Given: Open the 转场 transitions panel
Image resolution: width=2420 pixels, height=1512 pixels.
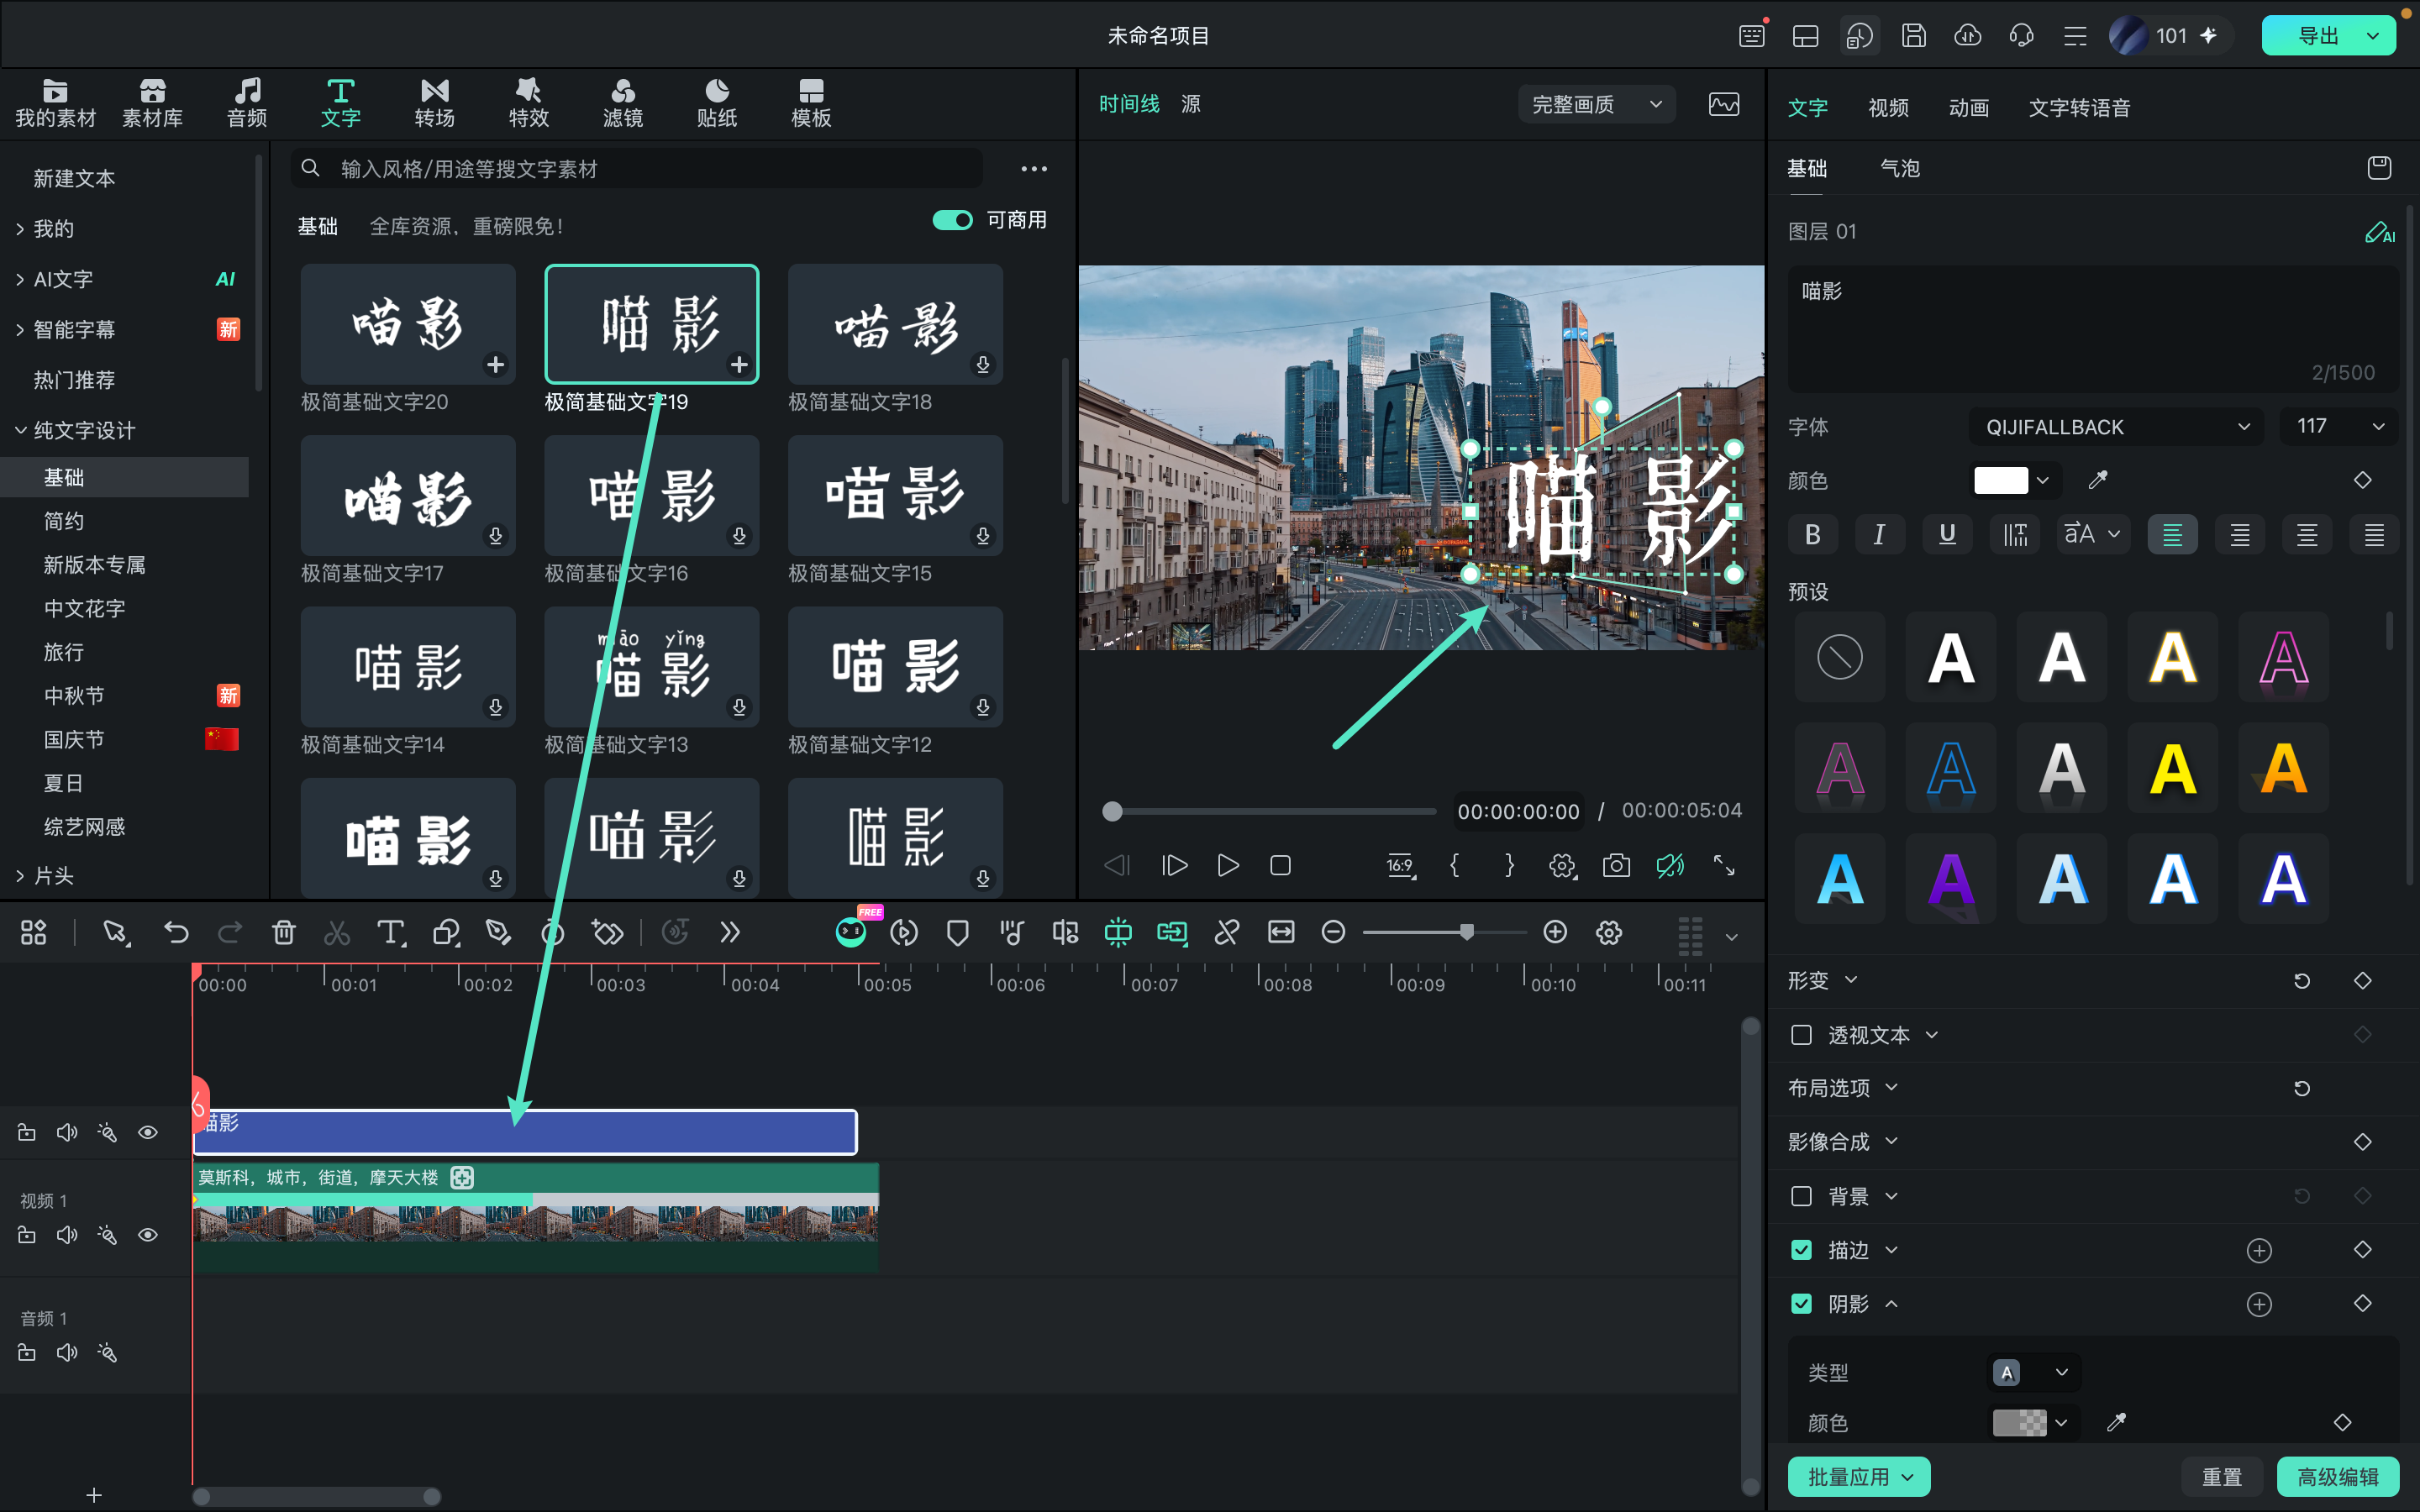Looking at the screenshot, I should [x=434, y=103].
